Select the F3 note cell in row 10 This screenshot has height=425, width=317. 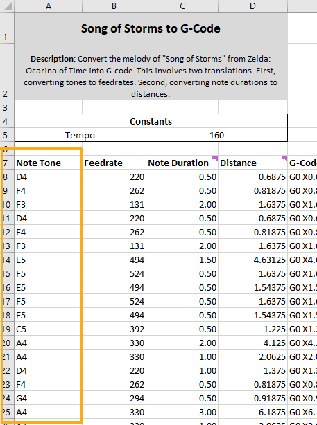tap(49, 204)
